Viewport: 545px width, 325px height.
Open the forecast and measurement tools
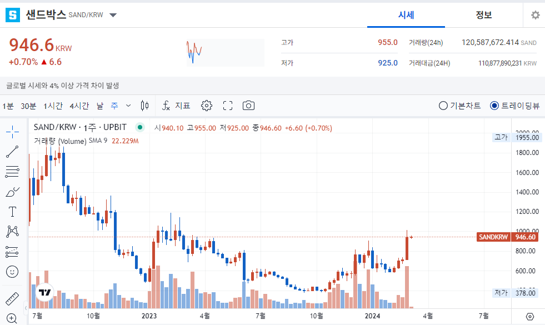(x=13, y=252)
